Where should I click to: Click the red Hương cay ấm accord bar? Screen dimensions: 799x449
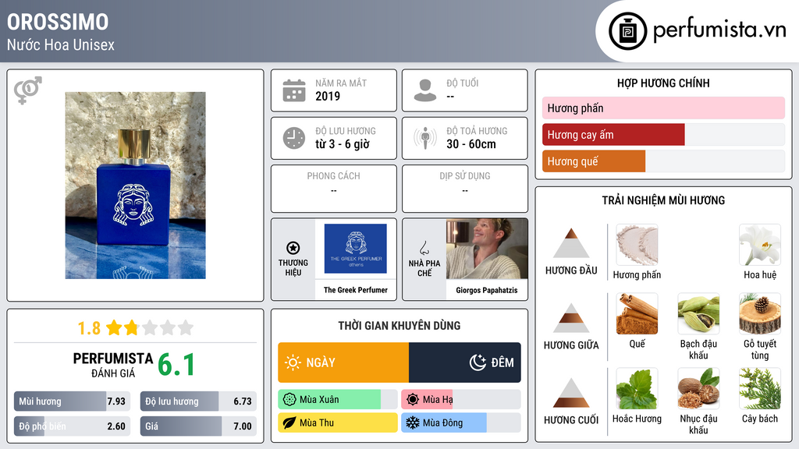tap(613, 134)
